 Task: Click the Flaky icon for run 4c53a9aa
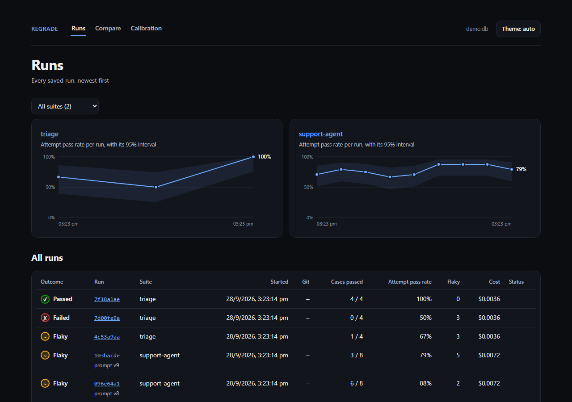45,337
